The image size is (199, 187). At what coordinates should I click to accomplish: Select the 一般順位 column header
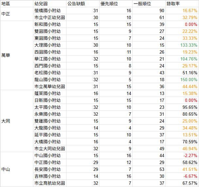pyautogui.click(x=149, y=4)
